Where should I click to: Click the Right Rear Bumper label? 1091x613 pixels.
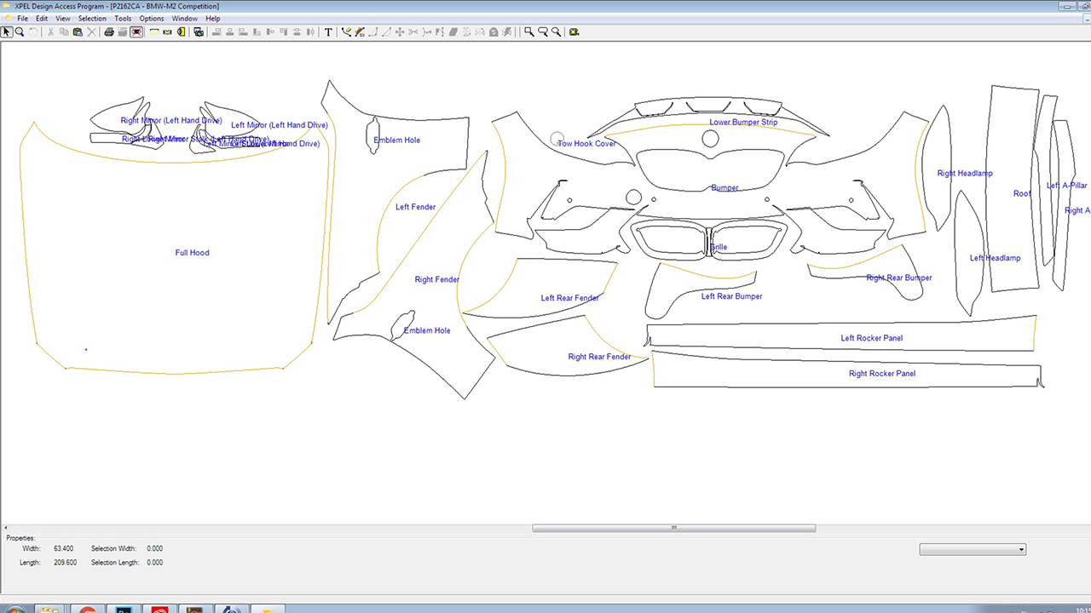(x=899, y=278)
